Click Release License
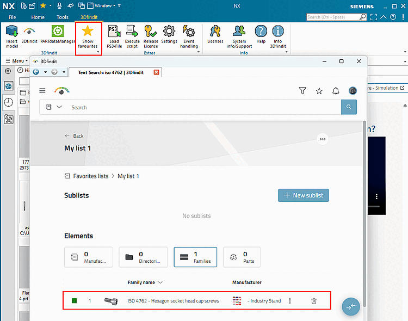Viewport: 408px width, 321px height. pos(151,36)
